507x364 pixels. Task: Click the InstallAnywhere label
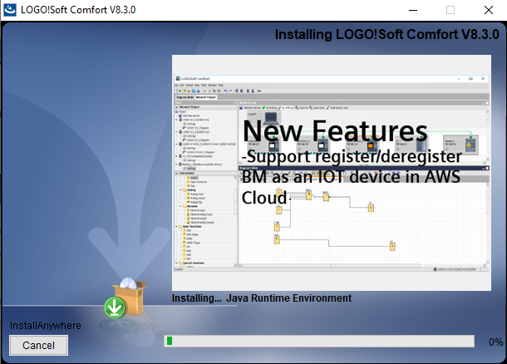[46, 325]
